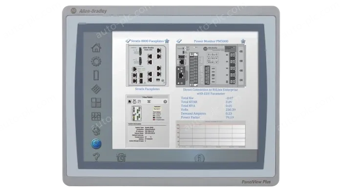Click the Stratix Faceplates caption link
This screenshot has width=342, height=192.
tap(147, 89)
